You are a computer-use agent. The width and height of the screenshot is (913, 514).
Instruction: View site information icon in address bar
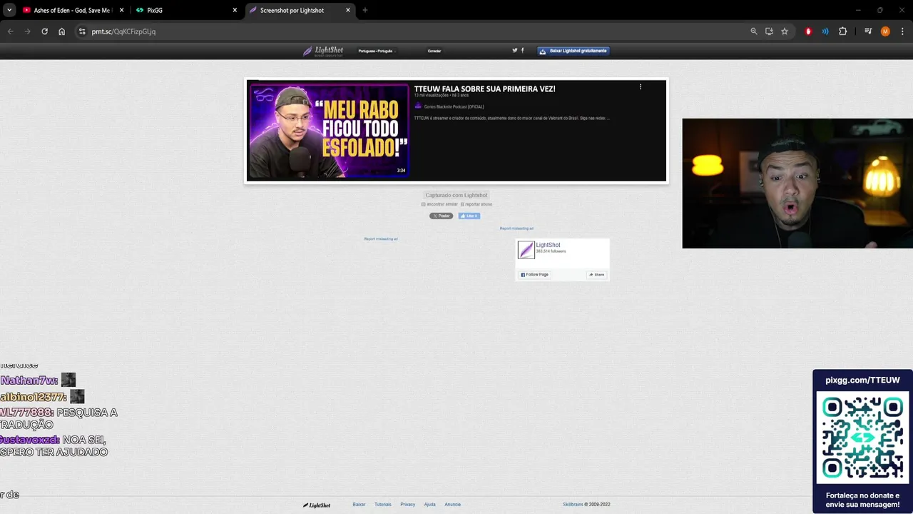[x=82, y=31]
